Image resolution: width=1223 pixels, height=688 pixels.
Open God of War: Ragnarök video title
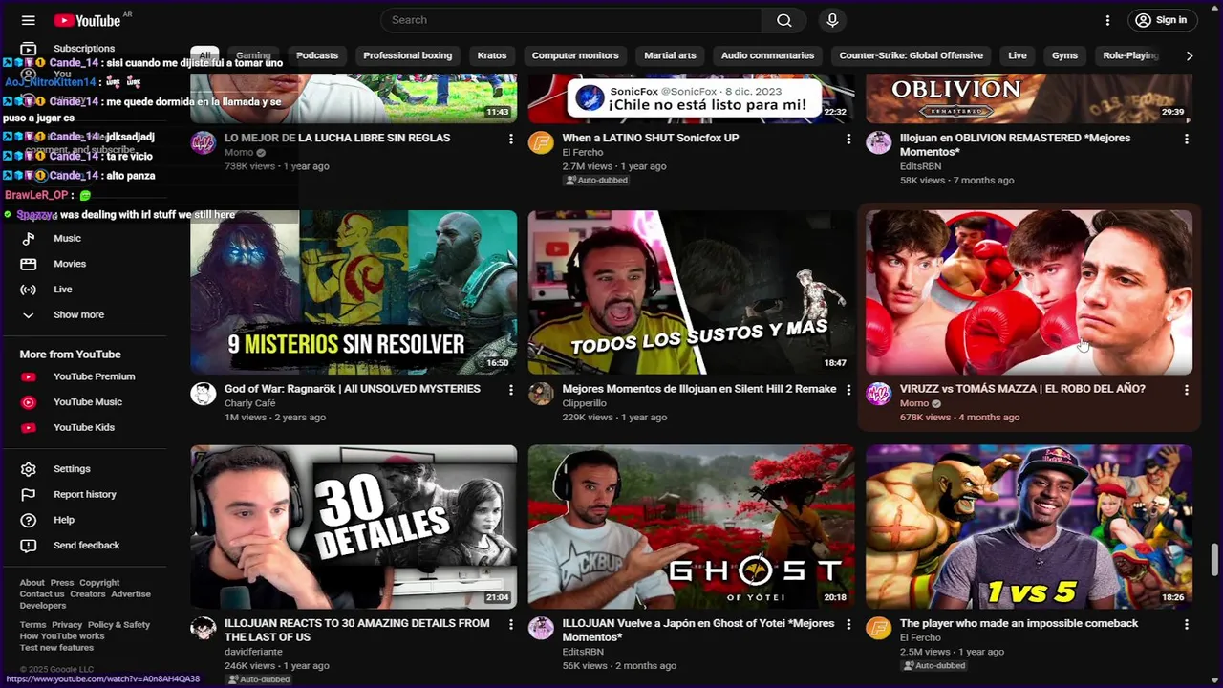pos(353,389)
